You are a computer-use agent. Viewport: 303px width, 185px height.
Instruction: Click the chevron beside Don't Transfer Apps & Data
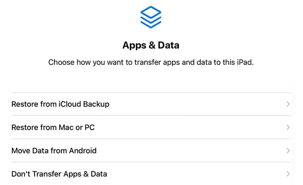click(x=288, y=174)
